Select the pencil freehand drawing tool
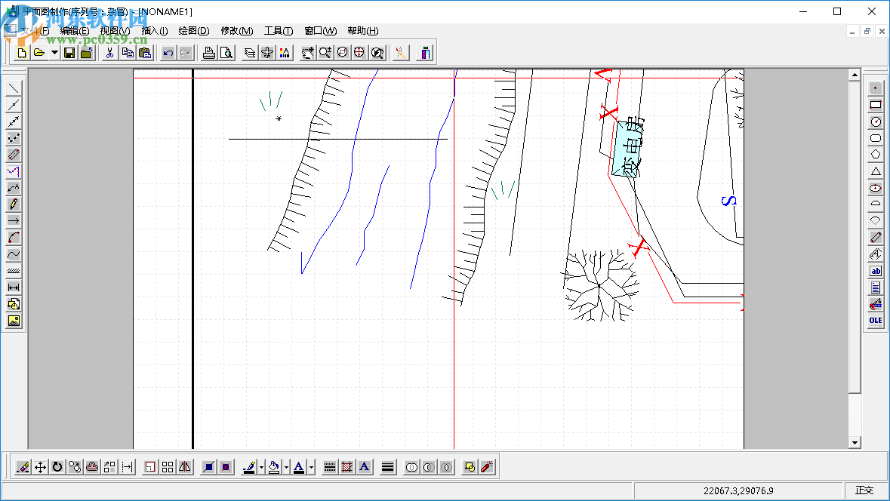890x501 pixels. click(14, 204)
